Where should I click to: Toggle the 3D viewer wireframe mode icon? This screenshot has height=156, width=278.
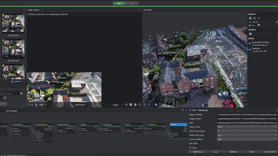click(149, 105)
